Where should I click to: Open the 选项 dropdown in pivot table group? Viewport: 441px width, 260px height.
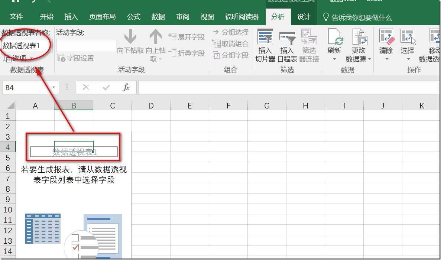[x=18, y=58]
